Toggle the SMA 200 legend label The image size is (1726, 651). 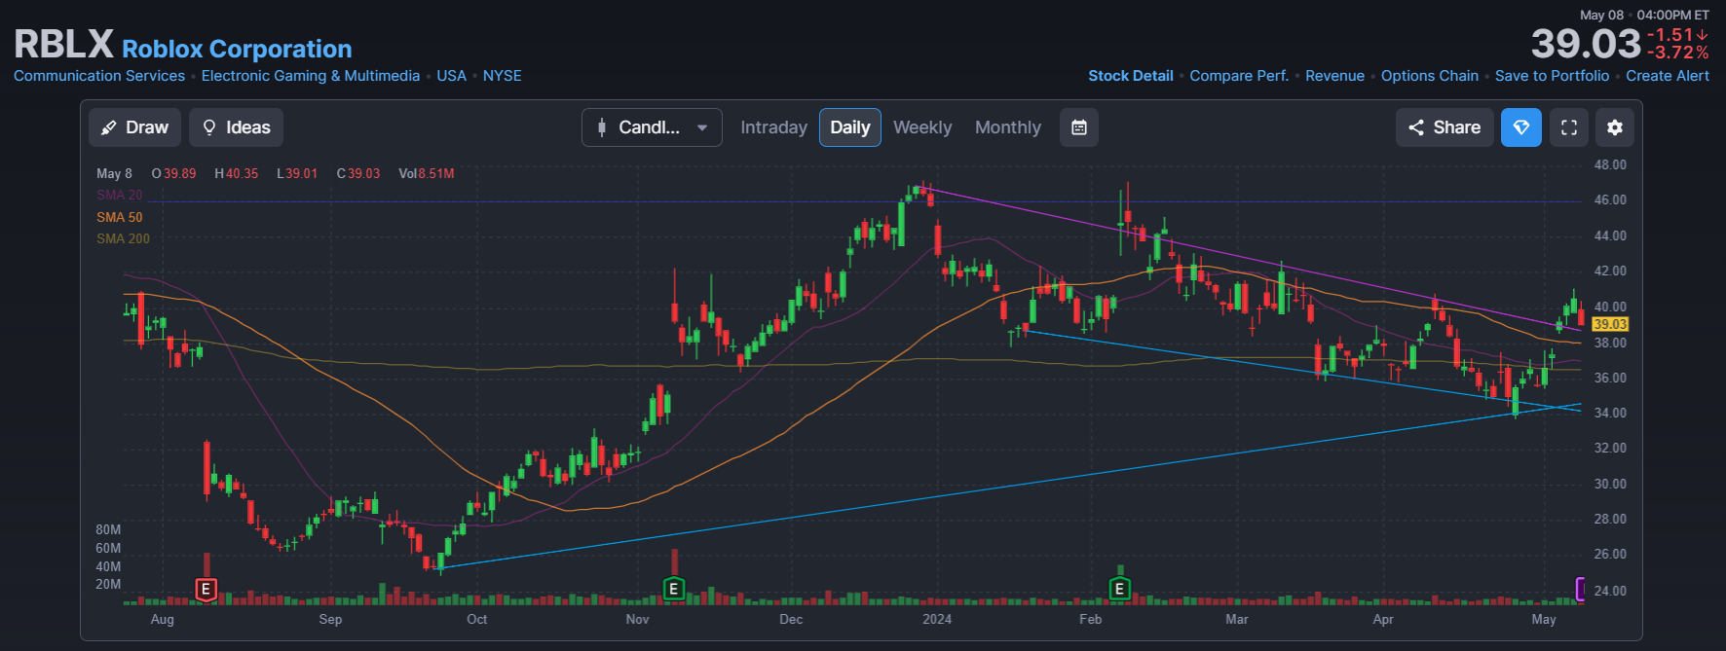coord(123,238)
